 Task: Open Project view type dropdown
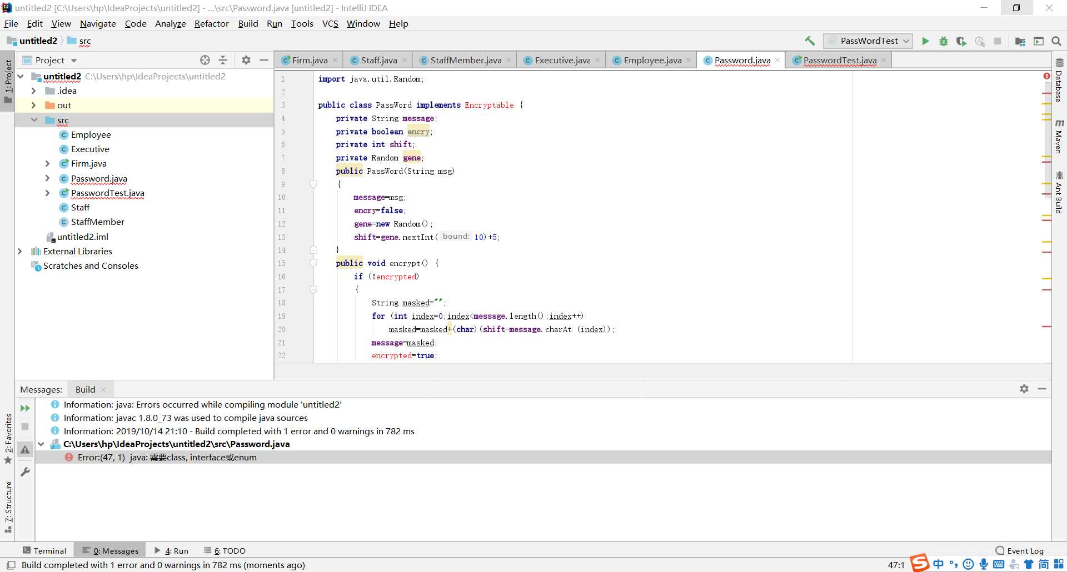[74, 61]
